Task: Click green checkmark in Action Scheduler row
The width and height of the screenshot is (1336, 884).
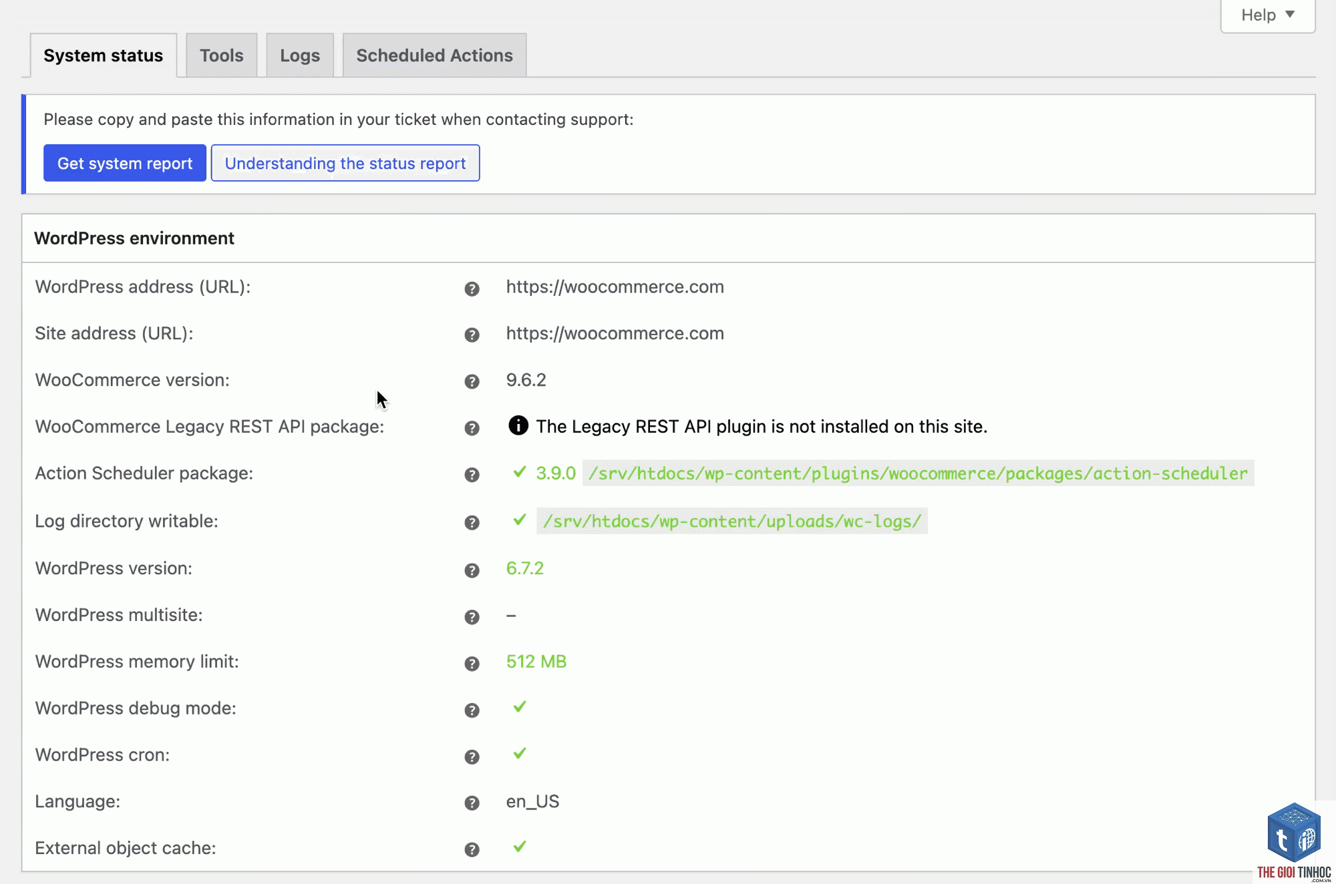Action: coord(520,472)
